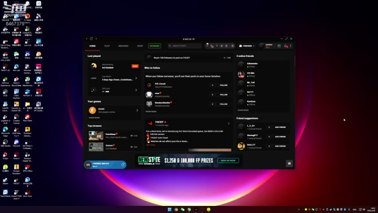
Task: Click the green UPGRADE button
Action: point(155,46)
